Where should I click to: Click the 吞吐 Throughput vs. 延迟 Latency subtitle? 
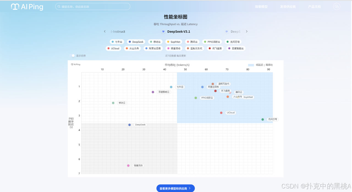point(175,24)
